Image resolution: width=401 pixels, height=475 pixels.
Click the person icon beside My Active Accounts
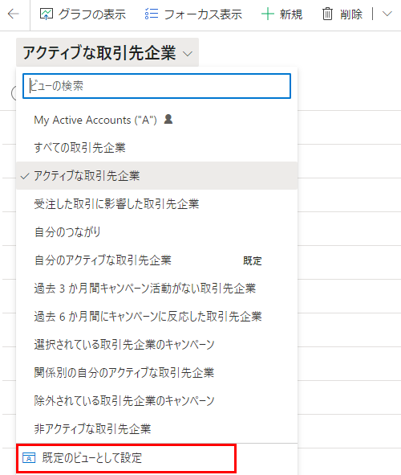(x=168, y=119)
